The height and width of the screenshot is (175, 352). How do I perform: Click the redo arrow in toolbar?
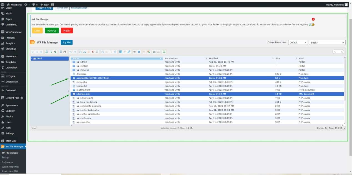click(x=75, y=52)
